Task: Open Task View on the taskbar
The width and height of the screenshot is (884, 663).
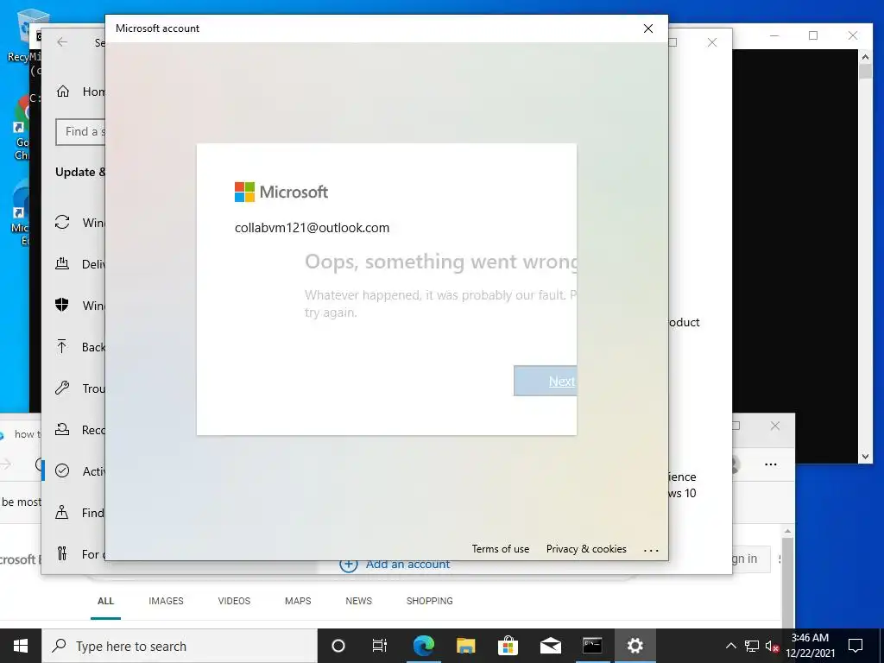Action: (x=380, y=646)
